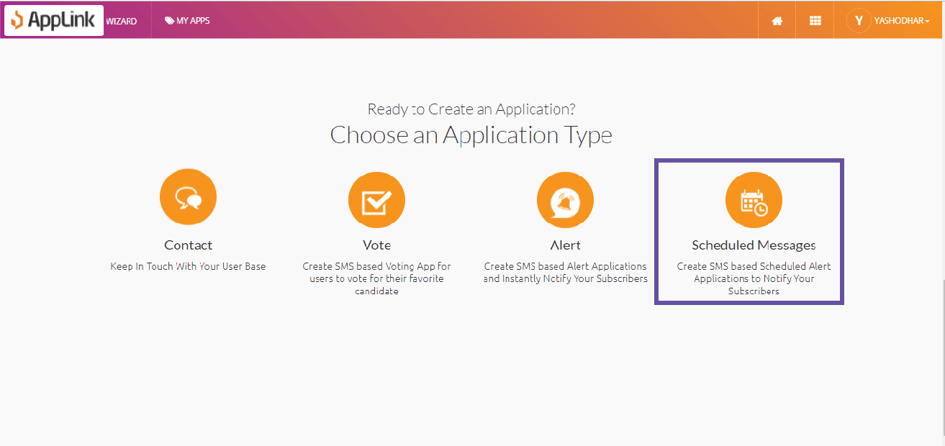The height and width of the screenshot is (446, 945).
Task: Click 'Keep In Touch With Your User Base' text
Action: coord(188,266)
